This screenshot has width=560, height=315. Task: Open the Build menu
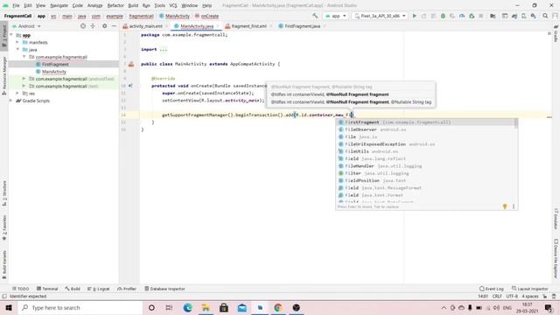pos(133,5)
